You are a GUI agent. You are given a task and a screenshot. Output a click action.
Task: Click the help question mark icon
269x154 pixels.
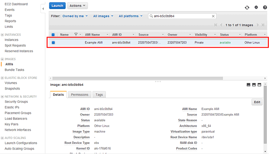pyautogui.click(x=265, y=7)
